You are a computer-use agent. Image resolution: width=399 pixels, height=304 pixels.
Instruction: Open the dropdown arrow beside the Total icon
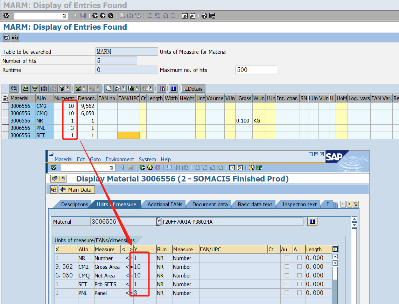point(84,88)
